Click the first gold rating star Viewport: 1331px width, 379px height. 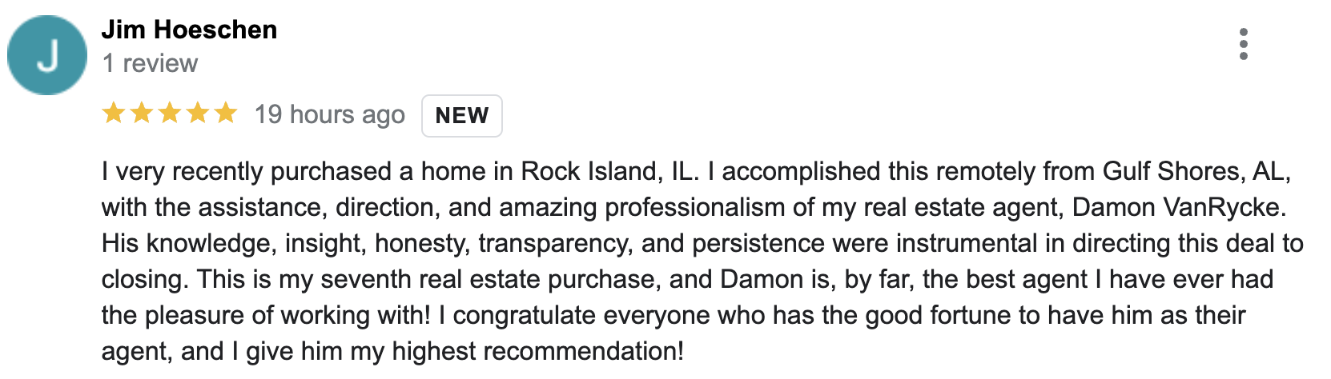coord(114,113)
